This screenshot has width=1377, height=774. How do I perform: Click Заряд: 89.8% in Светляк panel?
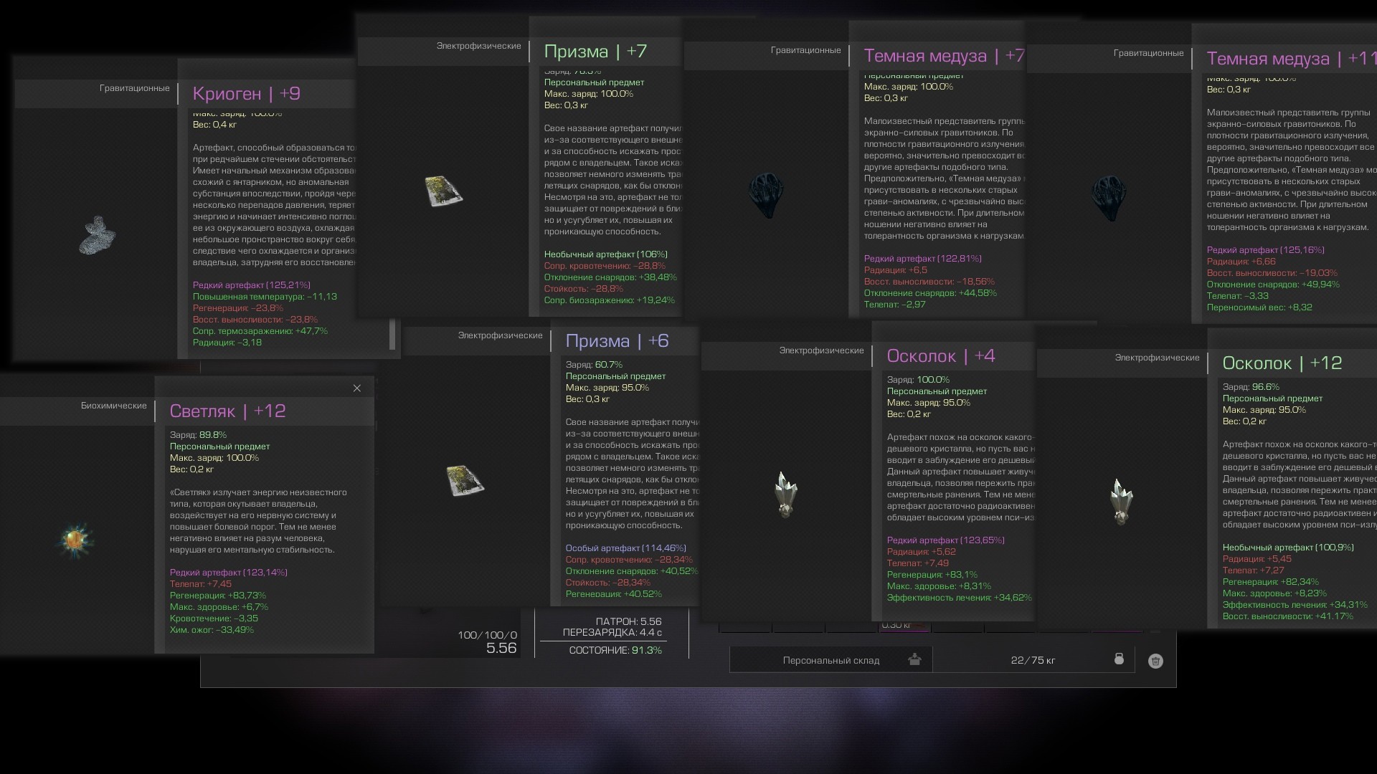(198, 435)
